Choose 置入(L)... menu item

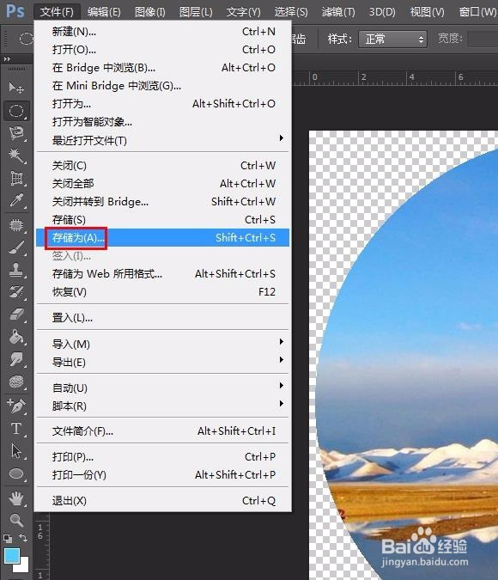pos(162,317)
